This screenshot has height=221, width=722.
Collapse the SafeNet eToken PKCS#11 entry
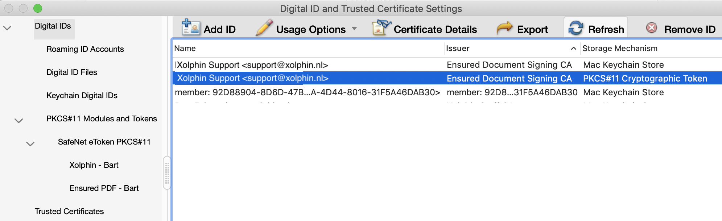click(x=30, y=143)
